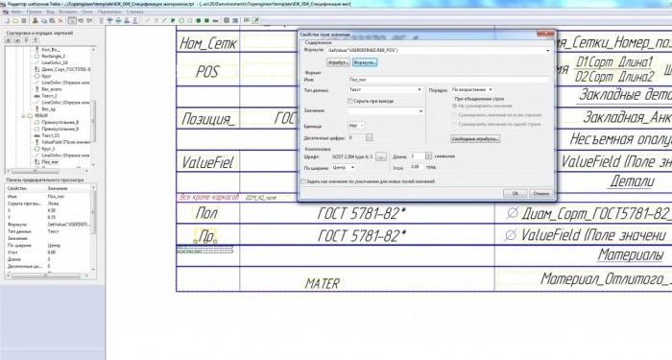Open the 'Тип данных' dropdown showing Текст

385,89
